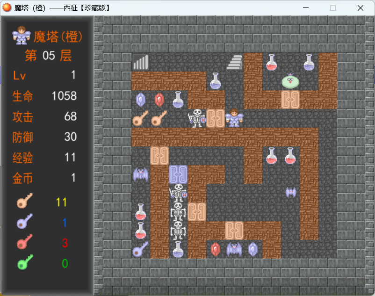The height and width of the screenshot is (296, 375).
Task: Take the upper red potion above blue key
Action: point(141,212)
